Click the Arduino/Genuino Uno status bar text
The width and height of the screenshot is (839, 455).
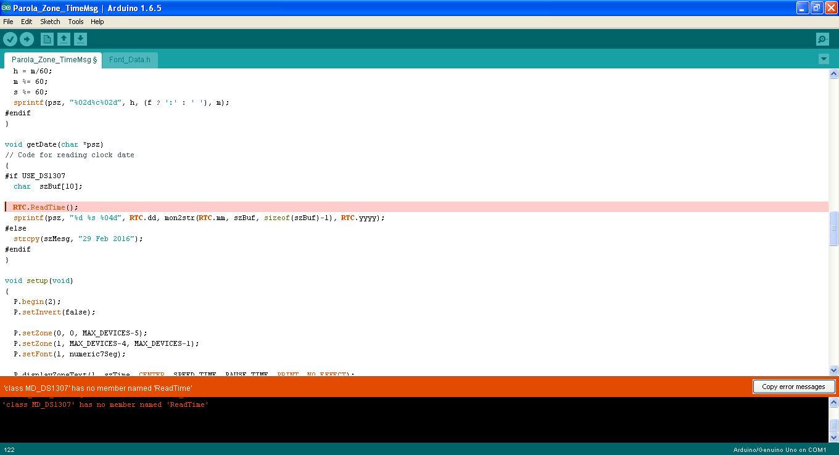point(779,449)
